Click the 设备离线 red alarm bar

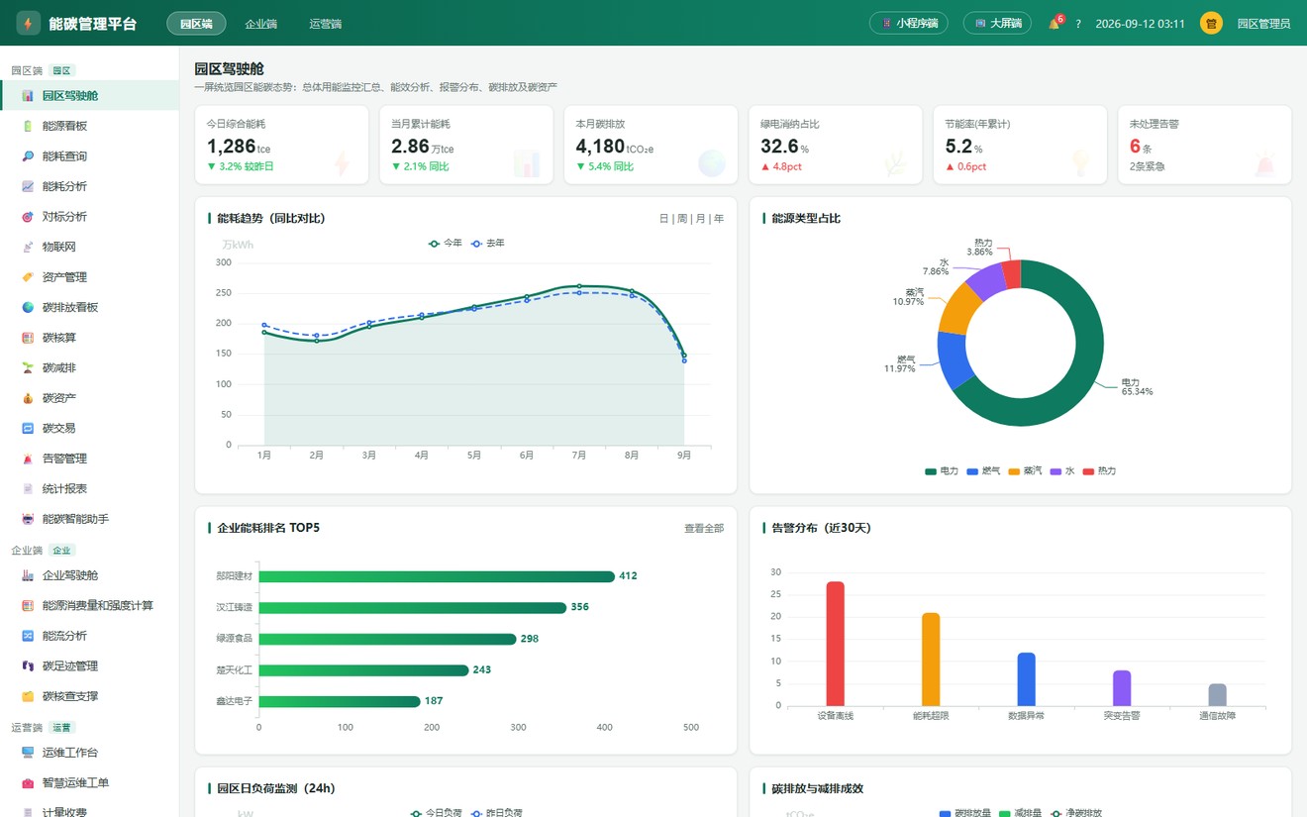click(836, 644)
